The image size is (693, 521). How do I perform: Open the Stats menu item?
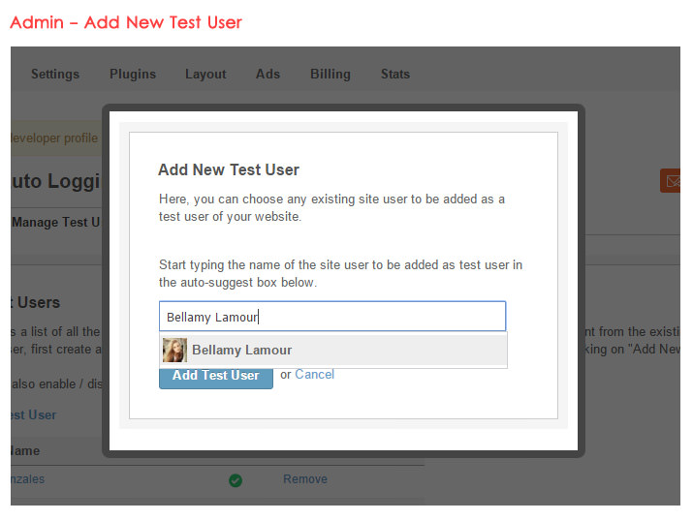tap(395, 74)
